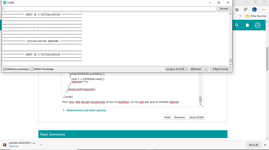This screenshot has height=150, width=269.
Task: Click downloaded esp8266 zip file icon
Action: tap(5, 145)
